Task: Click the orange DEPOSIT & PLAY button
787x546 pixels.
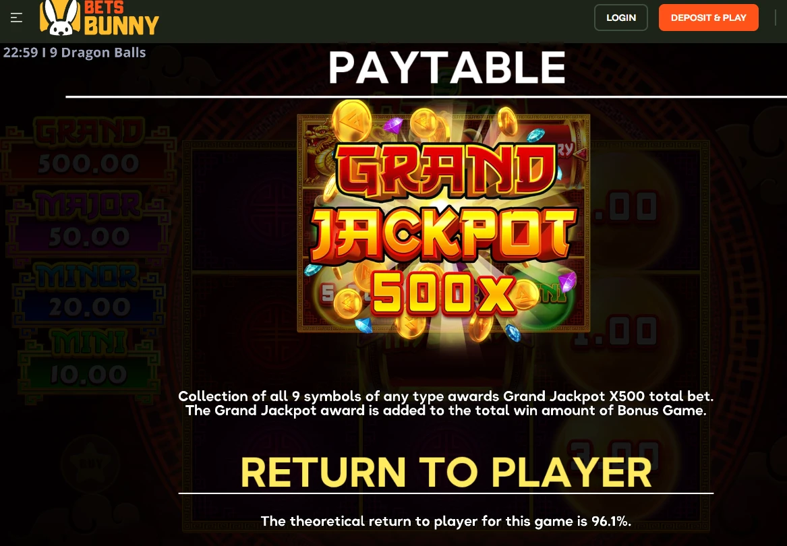Action: point(708,18)
